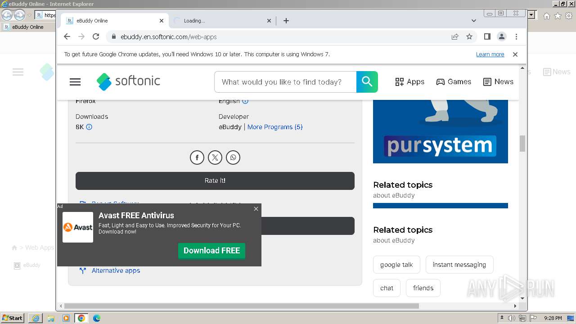Share on X (Twitter)
The image size is (576, 324).
215,157
